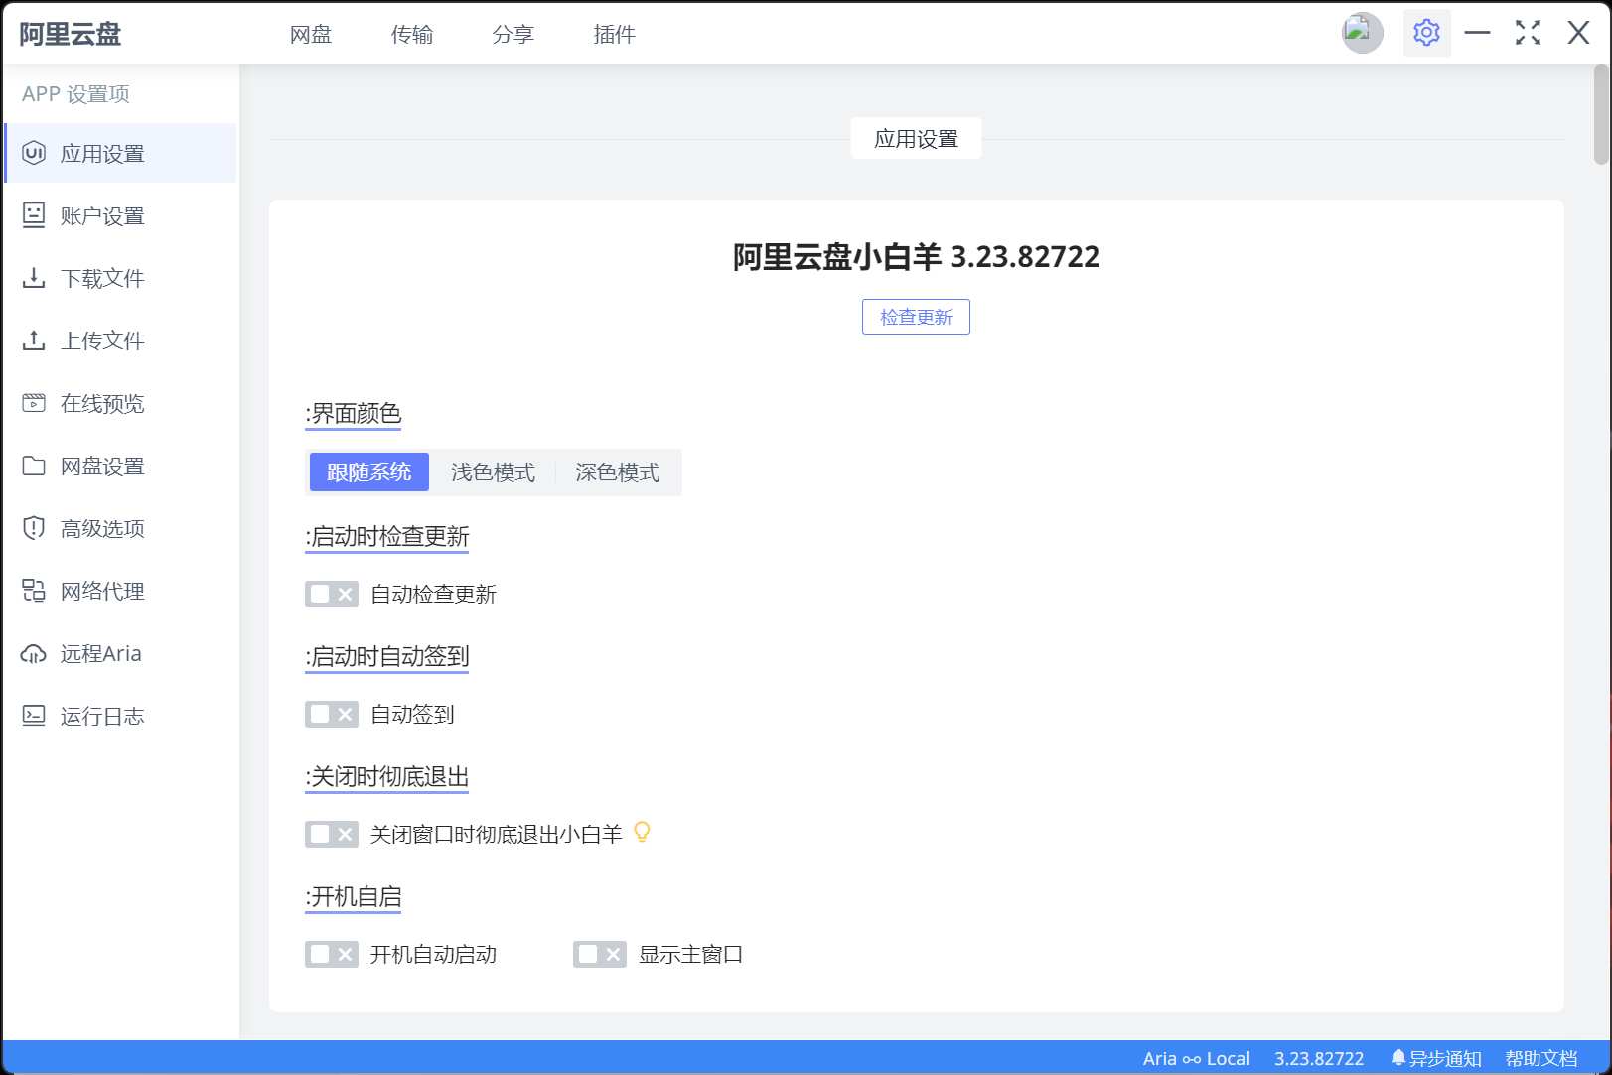Click the 阿里云盘小白羊 3.23.82722 title
The width and height of the screenshot is (1612, 1075).
pos(916,257)
